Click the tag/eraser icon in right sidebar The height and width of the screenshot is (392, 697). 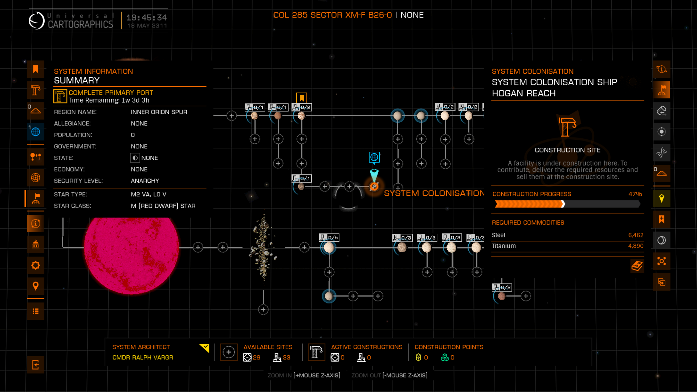661,111
